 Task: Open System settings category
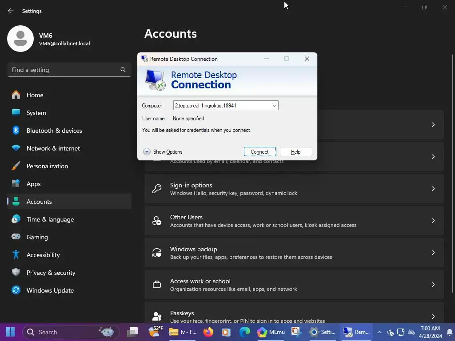point(69,113)
